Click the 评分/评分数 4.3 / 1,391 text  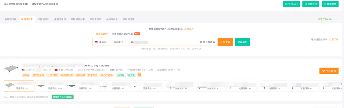pos(140,70)
